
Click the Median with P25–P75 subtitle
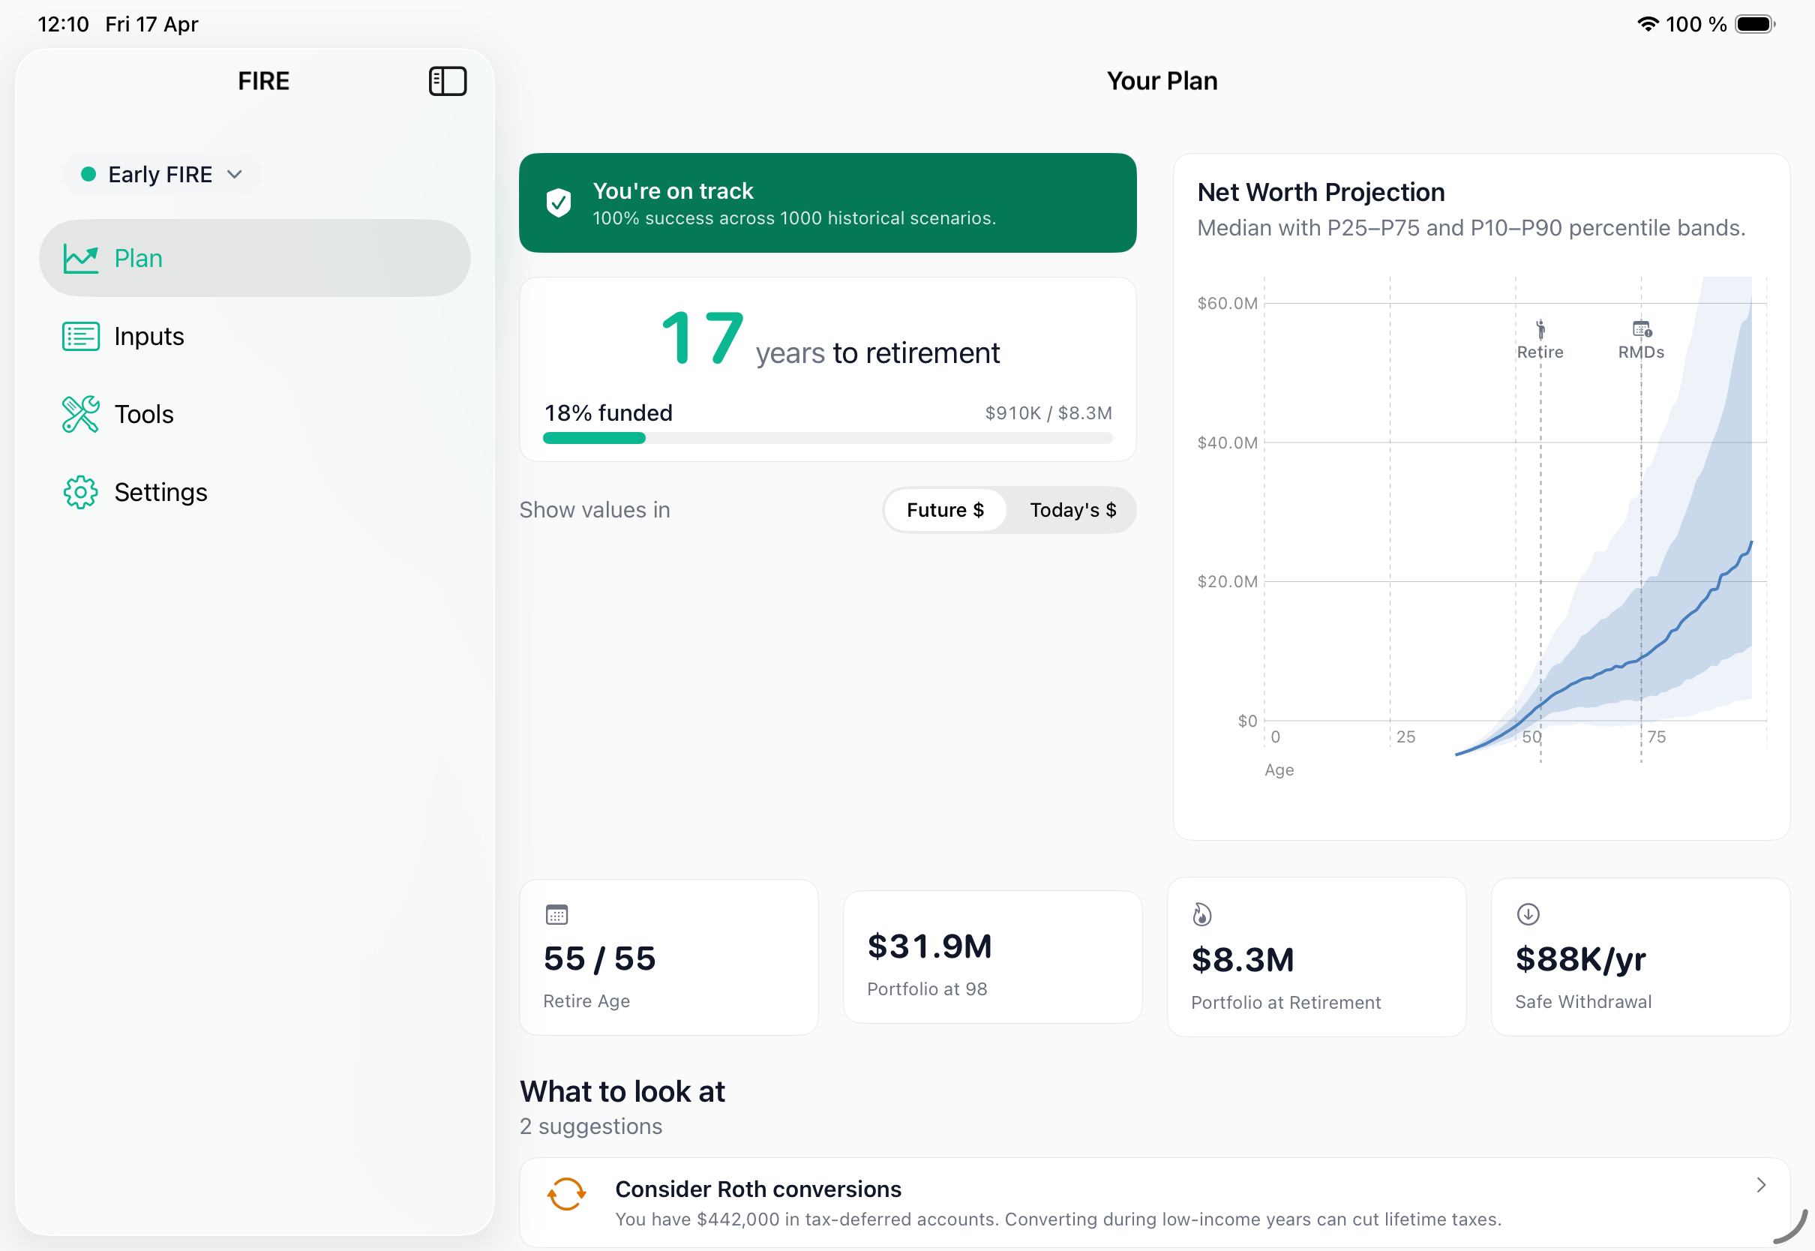click(x=1471, y=228)
